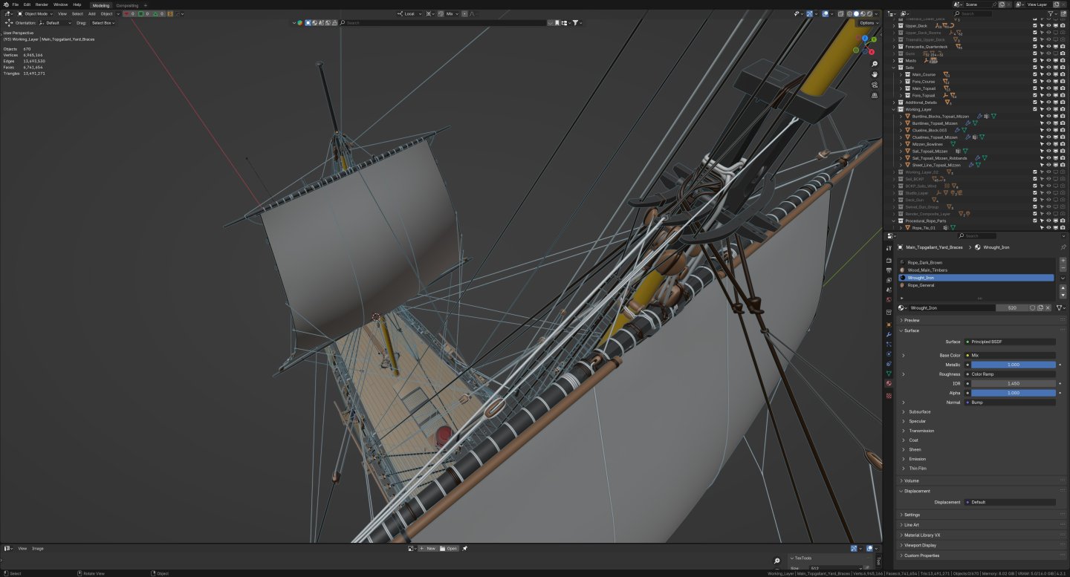Collapse the Working_Layer collection
Image resolution: width=1070 pixels, height=577 pixels.
(x=894, y=109)
